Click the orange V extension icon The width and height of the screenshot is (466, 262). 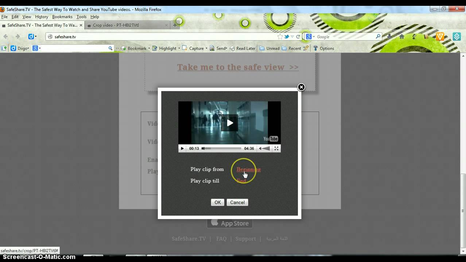[440, 36]
